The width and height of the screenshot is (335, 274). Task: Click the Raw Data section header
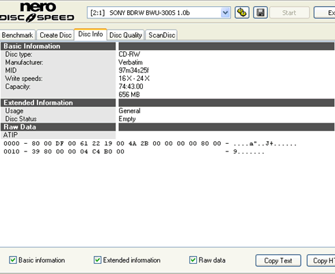[x=58, y=127]
